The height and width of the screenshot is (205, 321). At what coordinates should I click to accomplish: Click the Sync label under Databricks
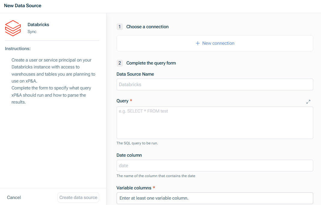coord(32,32)
